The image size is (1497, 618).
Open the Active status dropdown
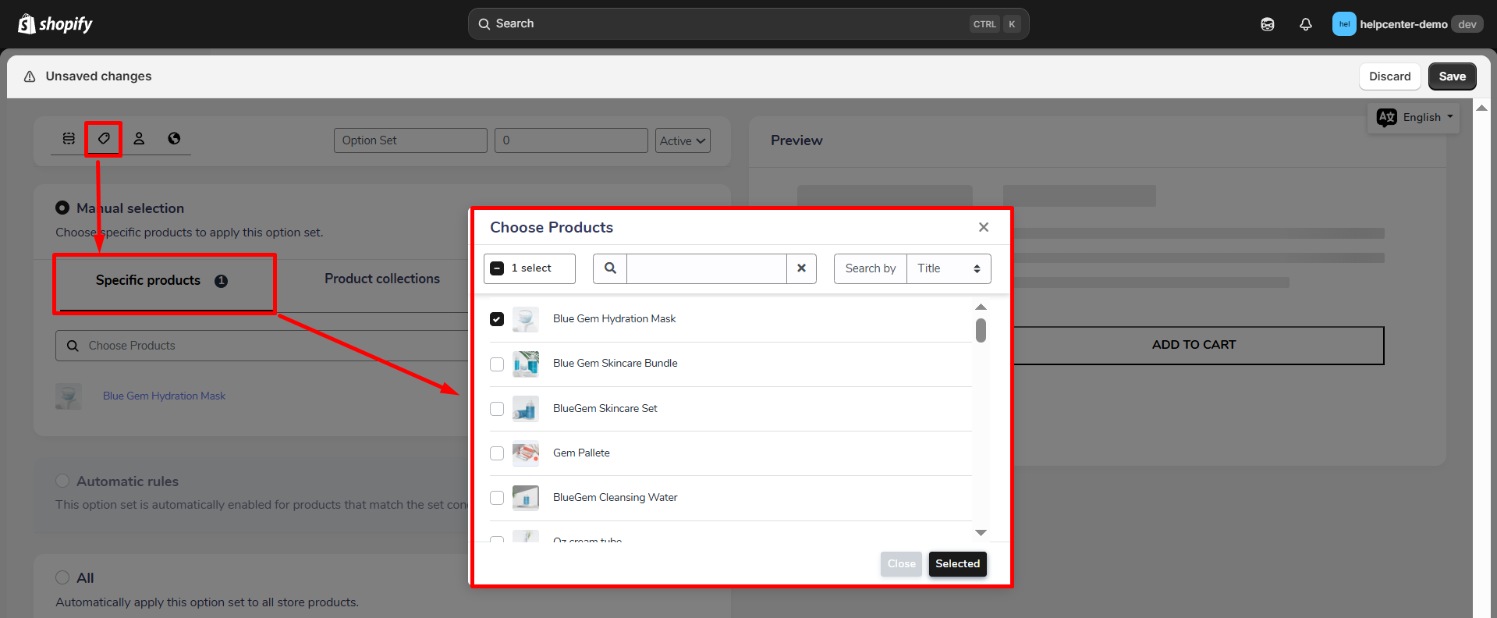pyautogui.click(x=682, y=140)
